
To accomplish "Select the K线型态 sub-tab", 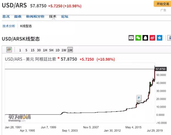I will click(x=26, y=26).
